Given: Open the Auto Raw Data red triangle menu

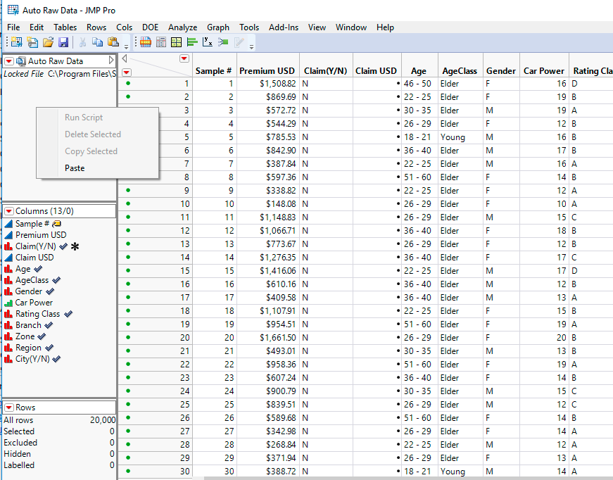Looking at the screenshot, I should (8, 61).
